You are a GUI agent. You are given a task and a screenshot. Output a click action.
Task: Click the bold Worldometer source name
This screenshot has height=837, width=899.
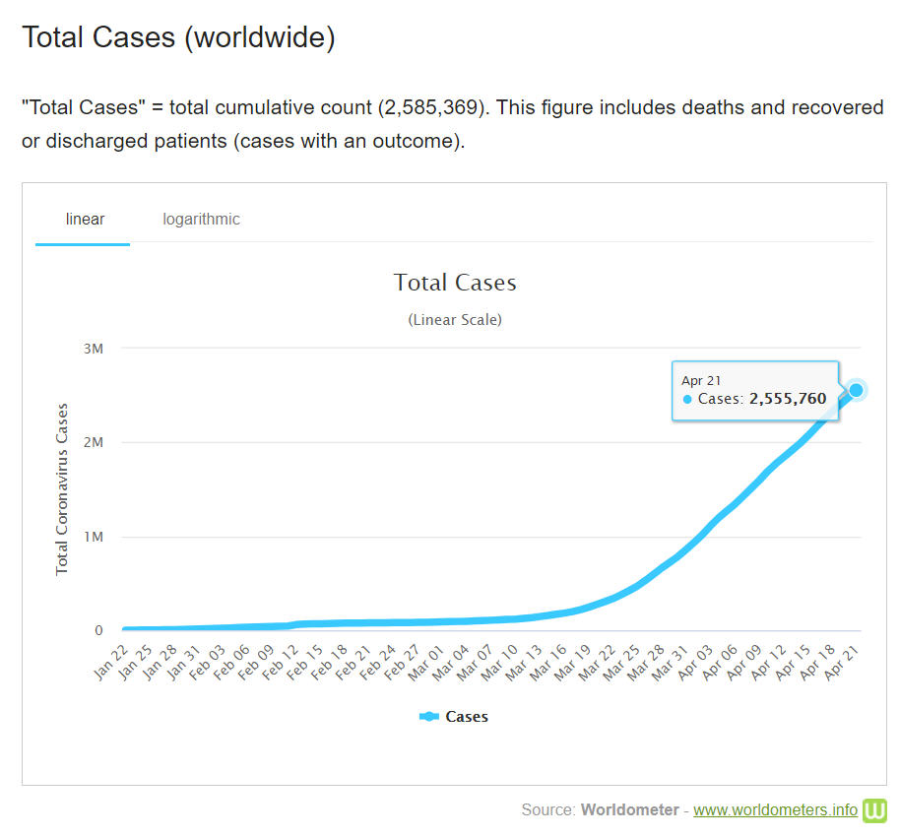(629, 809)
